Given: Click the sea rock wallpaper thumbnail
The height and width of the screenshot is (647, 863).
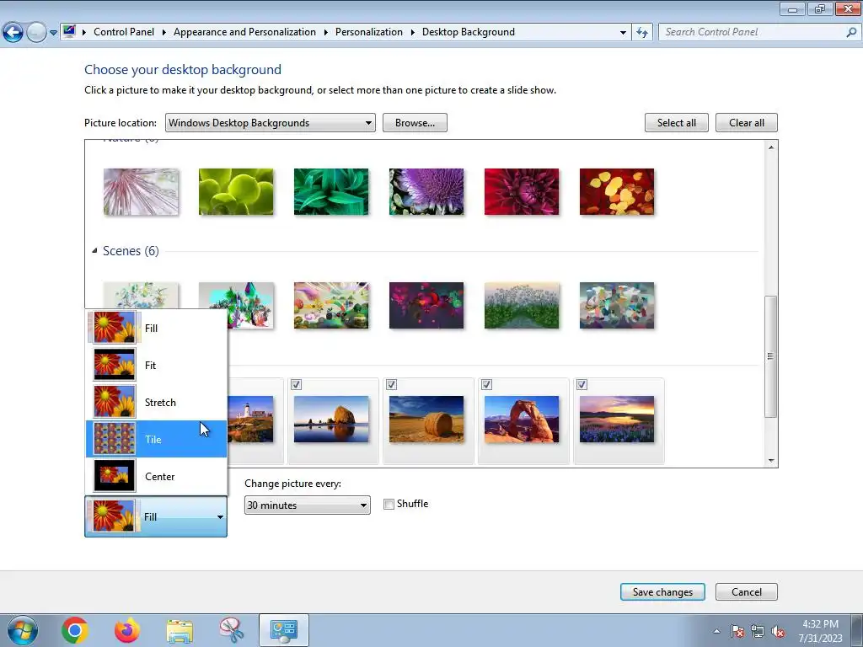Looking at the screenshot, I should pos(331,420).
